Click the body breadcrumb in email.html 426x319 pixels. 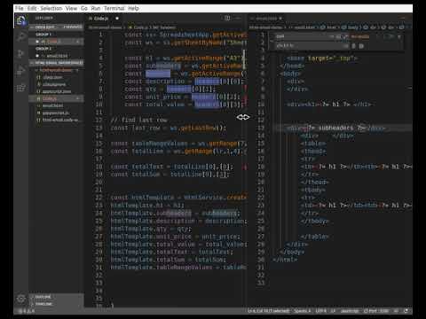click(x=351, y=27)
